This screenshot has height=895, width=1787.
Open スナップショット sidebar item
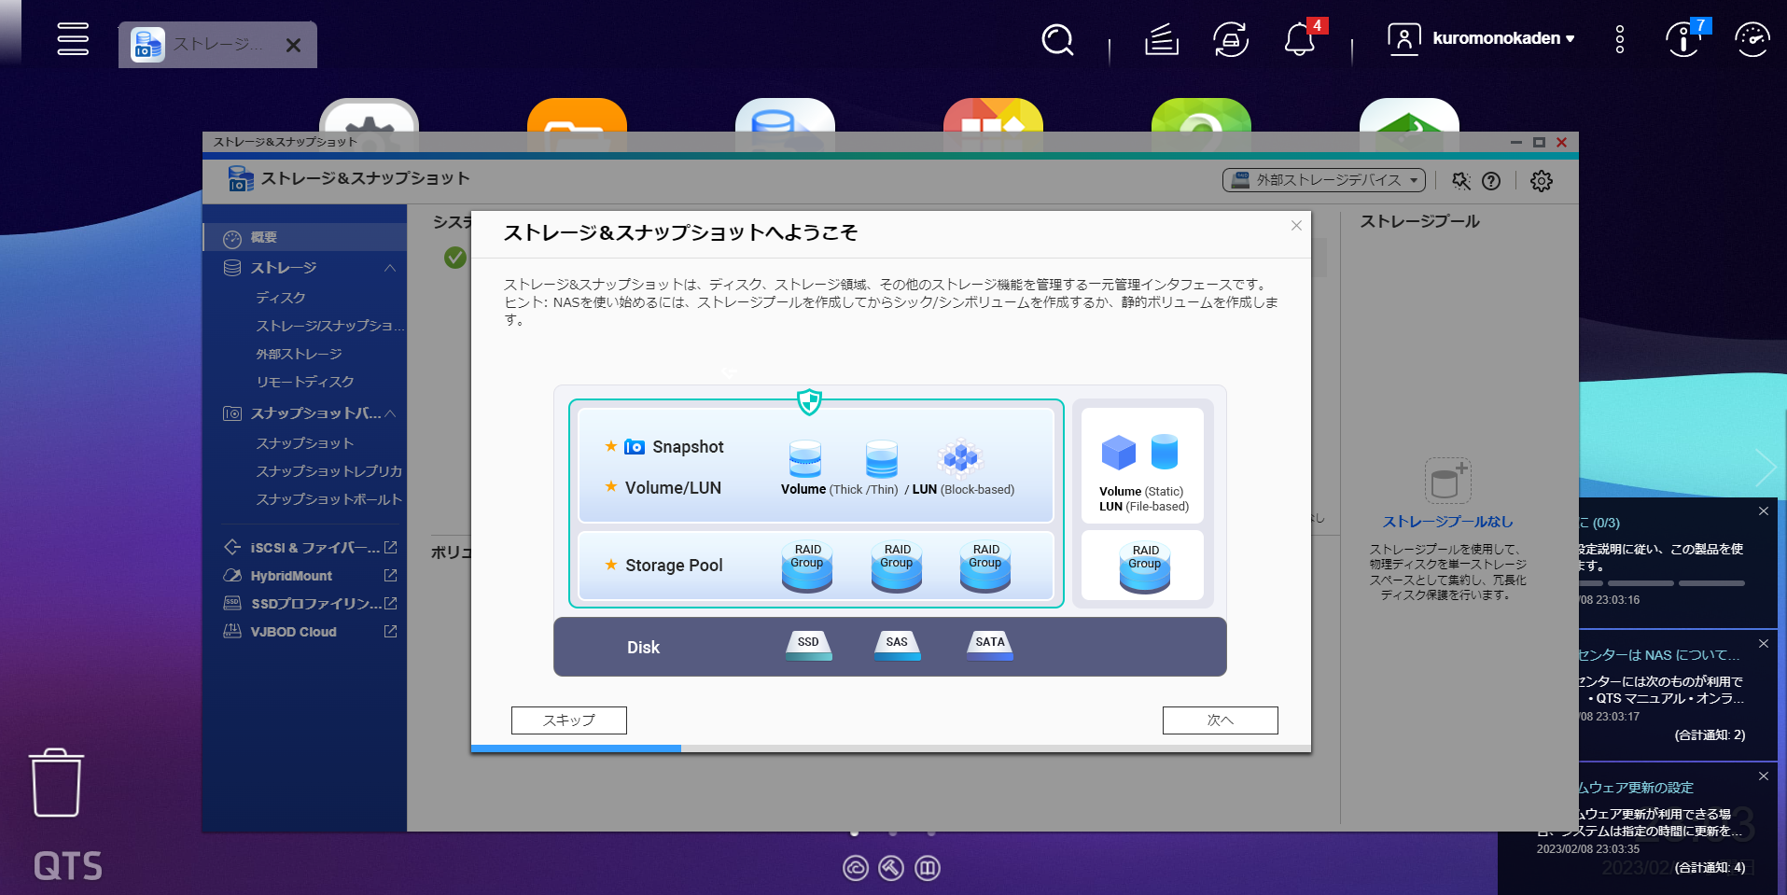pyautogui.click(x=305, y=443)
